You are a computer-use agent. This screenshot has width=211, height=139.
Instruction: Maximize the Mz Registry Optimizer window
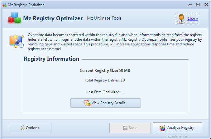(198, 5)
